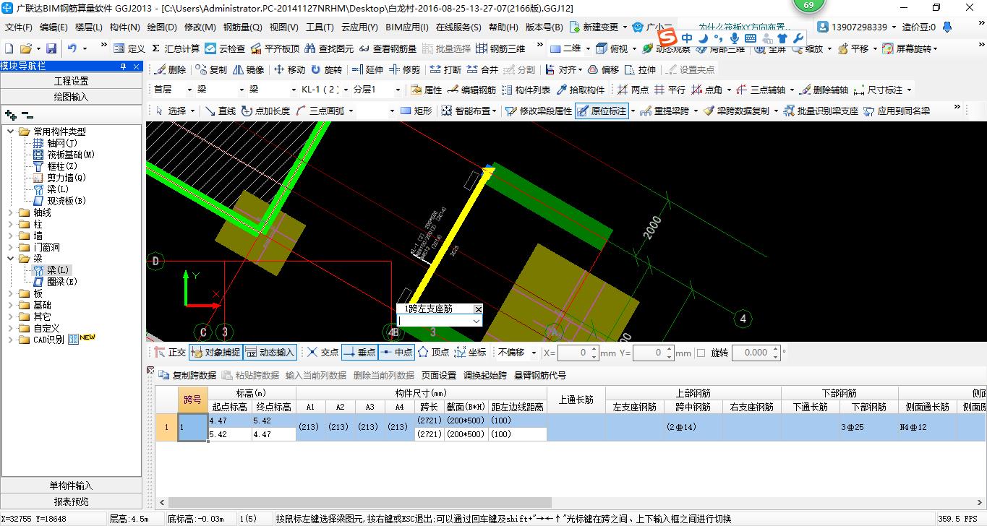Select the 延伸 extend tool

(367, 70)
